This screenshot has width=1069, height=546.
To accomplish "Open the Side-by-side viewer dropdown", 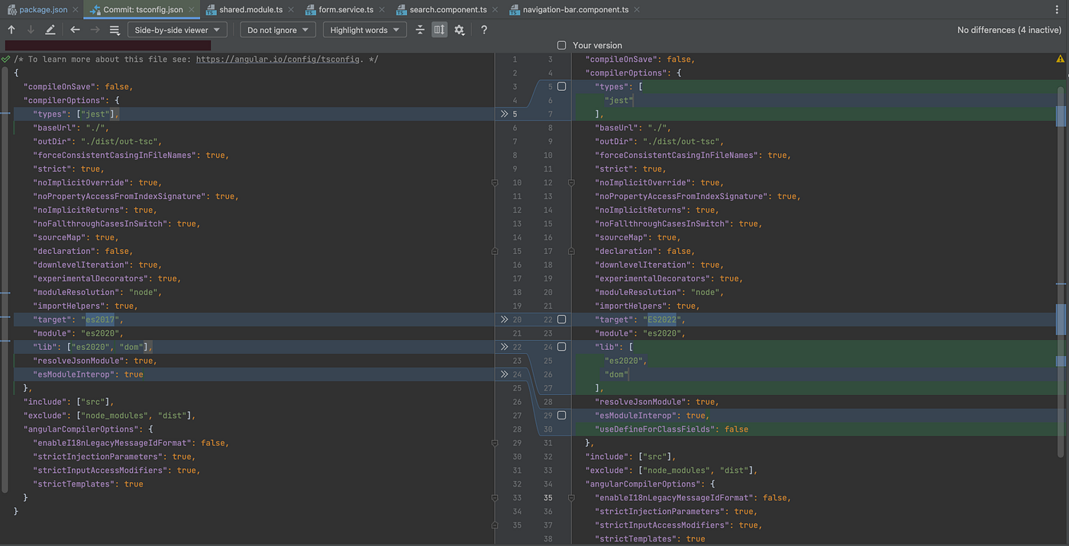I will [177, 30].
